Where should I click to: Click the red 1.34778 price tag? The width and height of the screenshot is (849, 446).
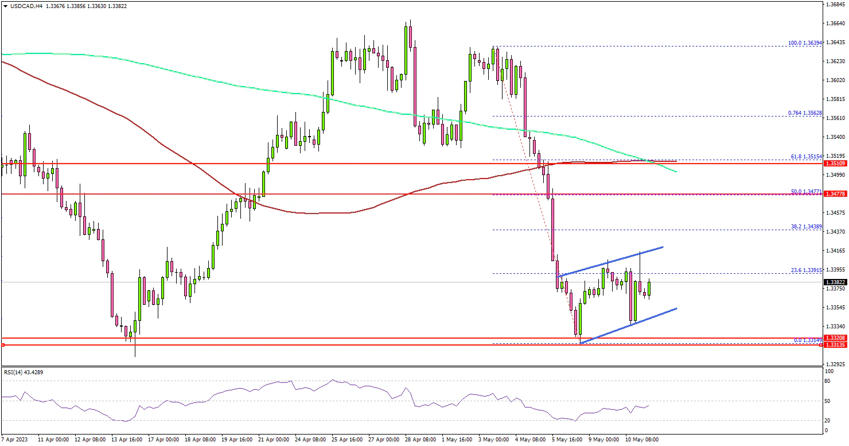835,194
